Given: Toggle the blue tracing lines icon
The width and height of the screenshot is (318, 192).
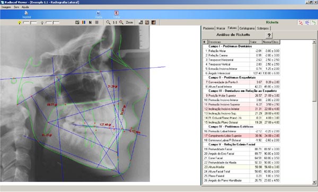Looking at the screenshot, I should click(307, 22).
